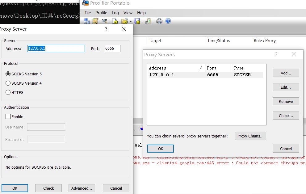Click New Profile toolbar icon

click(x=115, y=21)
